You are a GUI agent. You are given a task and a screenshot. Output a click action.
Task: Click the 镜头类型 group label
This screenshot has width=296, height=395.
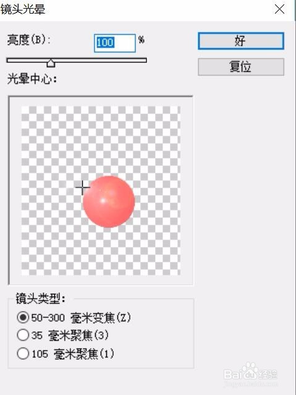[x=41, y=299]
